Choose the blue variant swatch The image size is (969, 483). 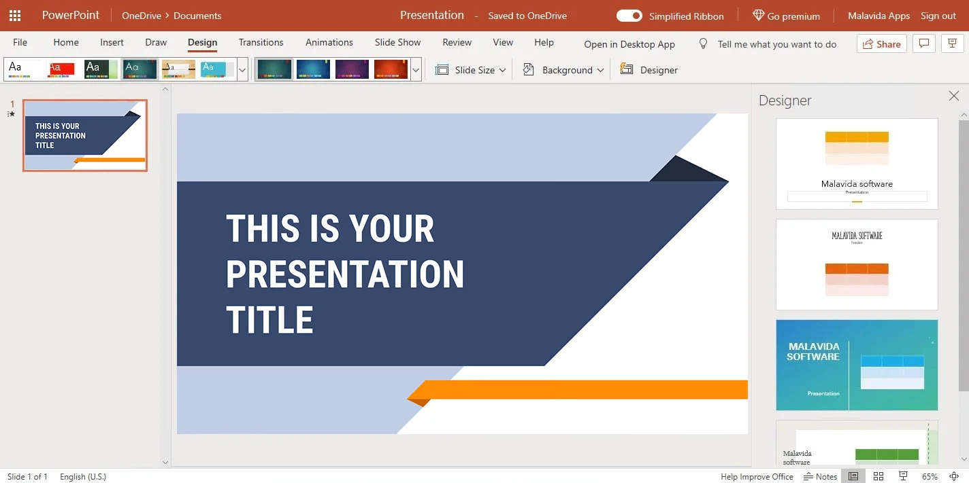pos(313,69)
